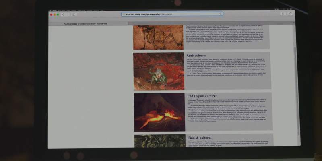Click the Finnish culture image
322x161 pixels.
(160, 141)
